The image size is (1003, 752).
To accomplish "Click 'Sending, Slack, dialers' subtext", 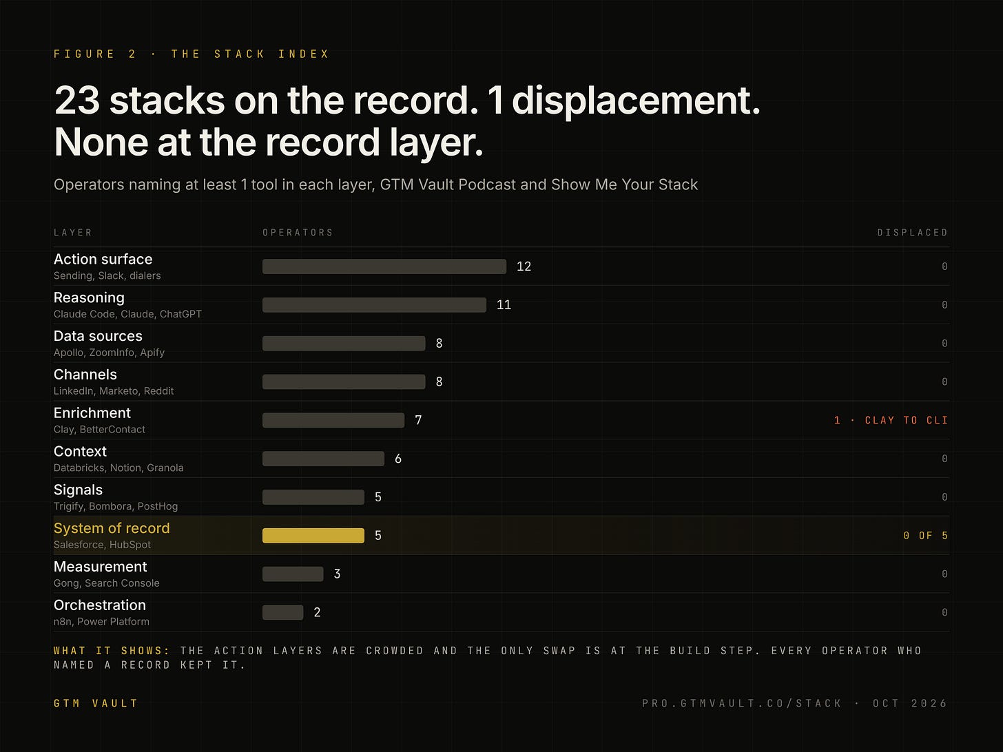I will 107,275.
